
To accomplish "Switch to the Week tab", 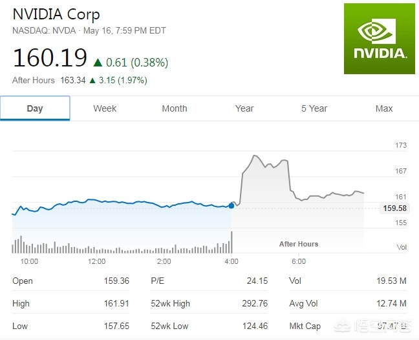I will 105,108.
